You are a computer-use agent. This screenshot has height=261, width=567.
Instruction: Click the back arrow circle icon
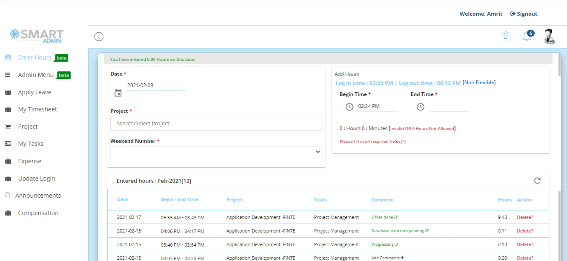click(99, 37)
